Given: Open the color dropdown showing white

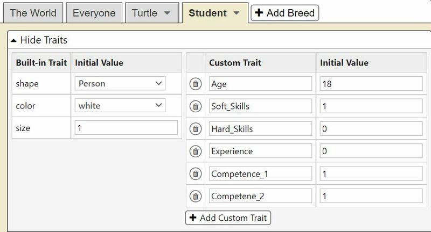Looking at the screenshot, I should coord(120,106).
